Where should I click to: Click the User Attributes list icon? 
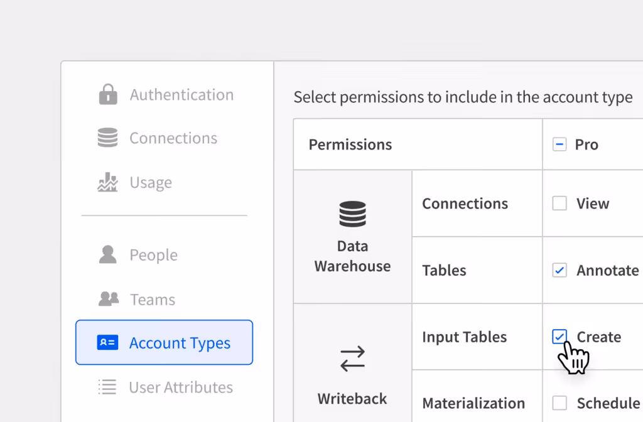pyautogui.click(x=107, y=387)
